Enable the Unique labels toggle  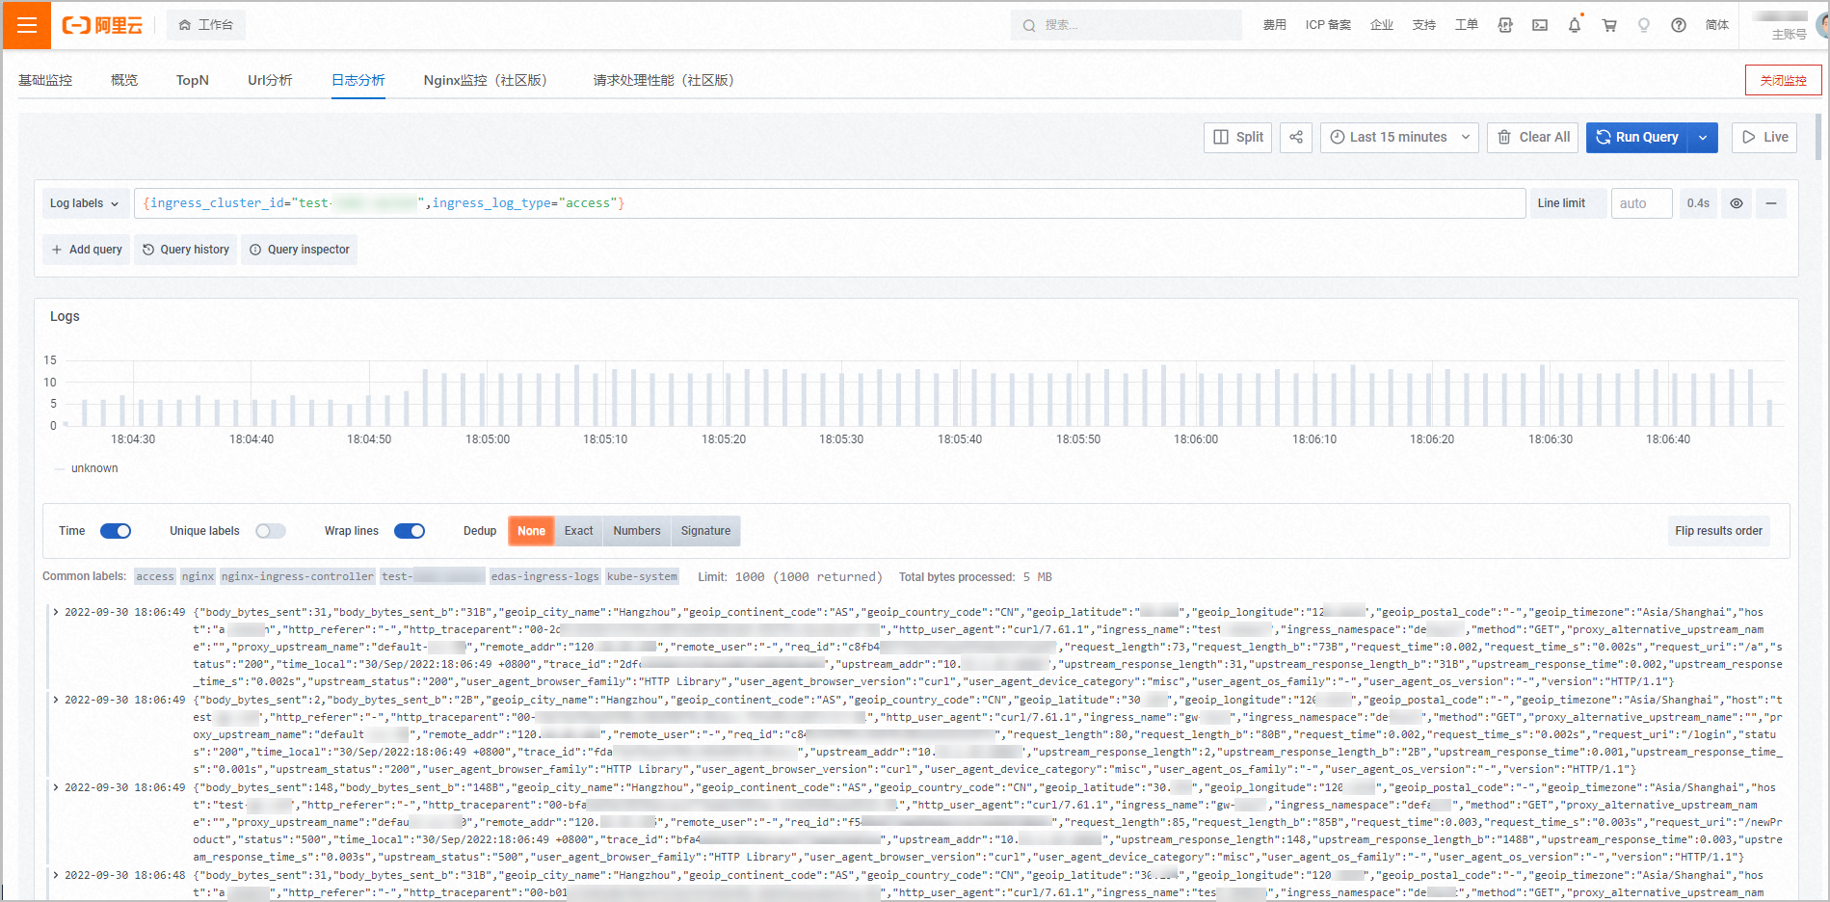click(x=271, y=531)
